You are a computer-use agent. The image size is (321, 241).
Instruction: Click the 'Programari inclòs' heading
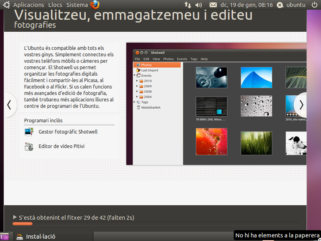[43, 120]
